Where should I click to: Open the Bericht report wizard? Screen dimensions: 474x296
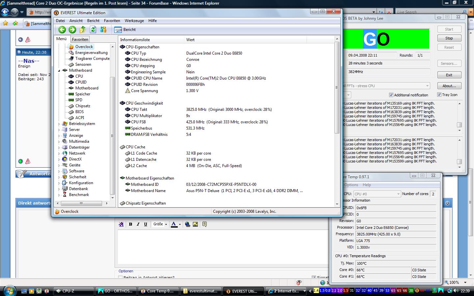[x=125, y=30]
